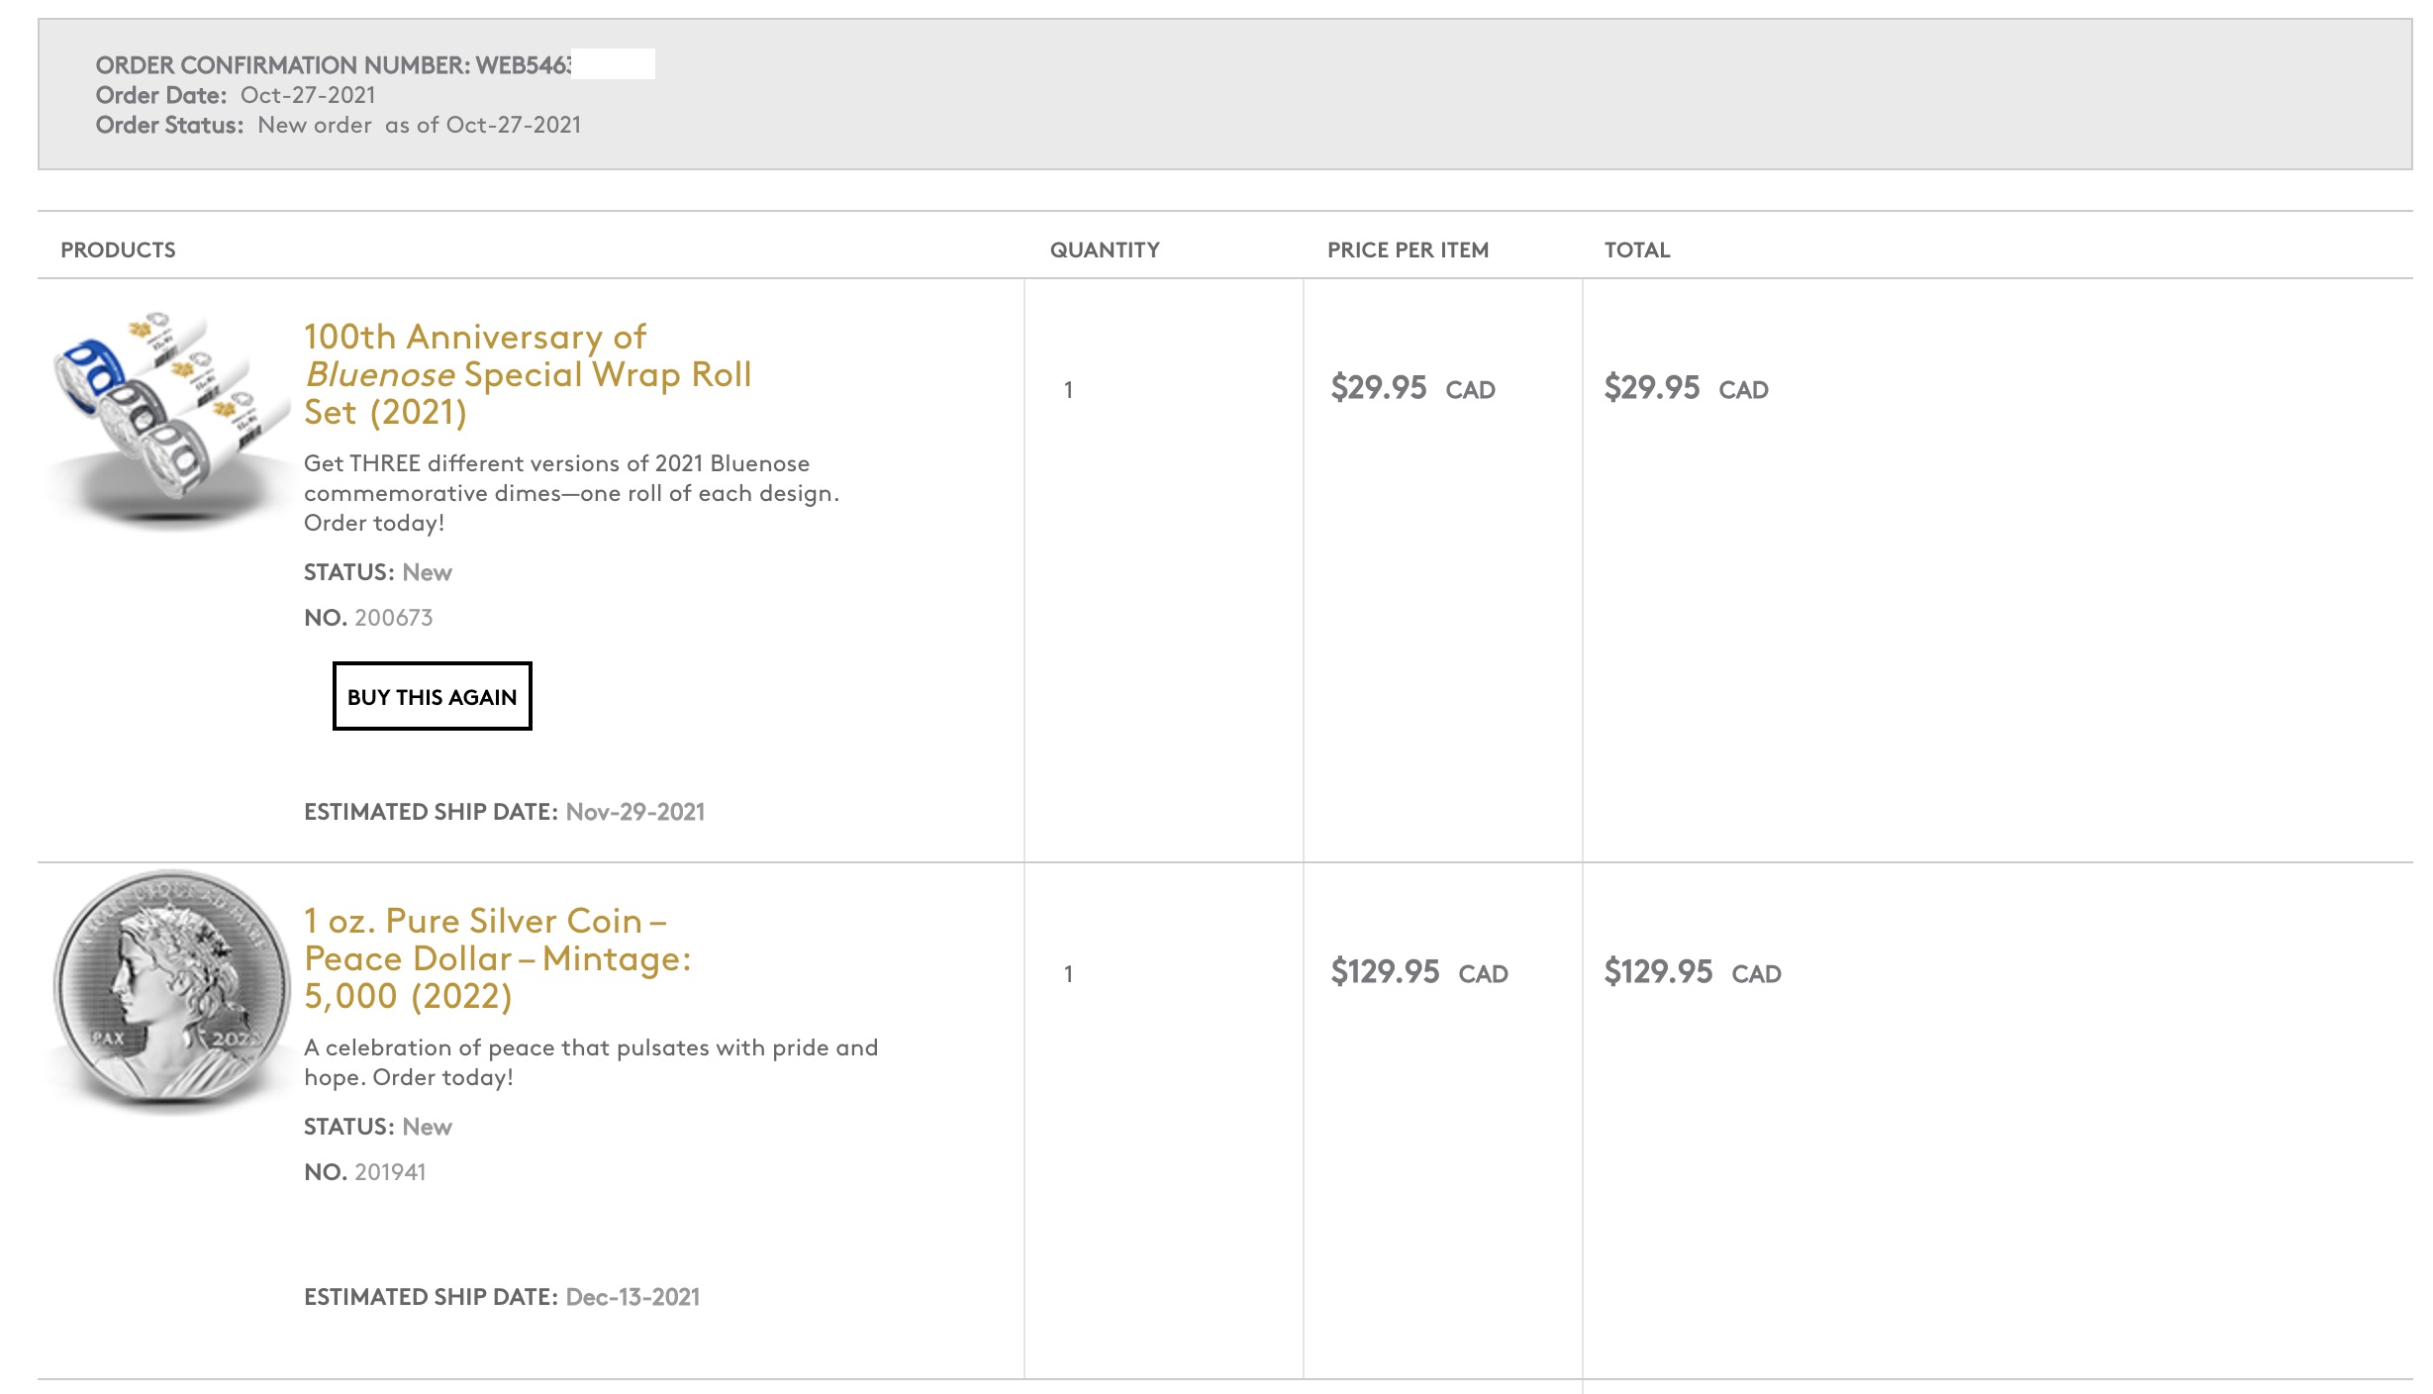2433x1394 pixels.
Task: Click the Peace Dollar STATUS: New text
Action: coord(377,1127)
